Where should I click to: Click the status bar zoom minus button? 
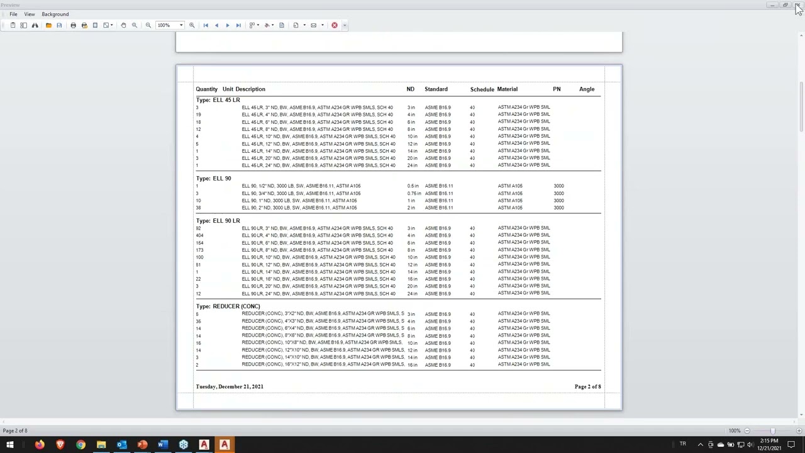click(747, 430)
